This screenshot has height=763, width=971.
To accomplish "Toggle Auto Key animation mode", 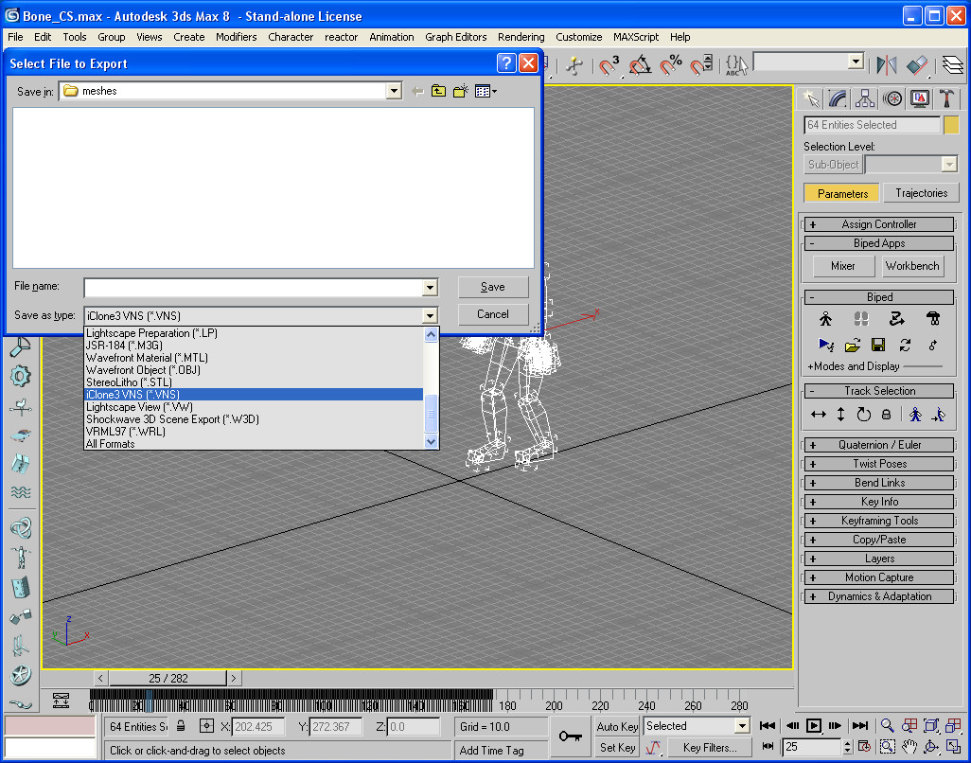I will 617,726.
